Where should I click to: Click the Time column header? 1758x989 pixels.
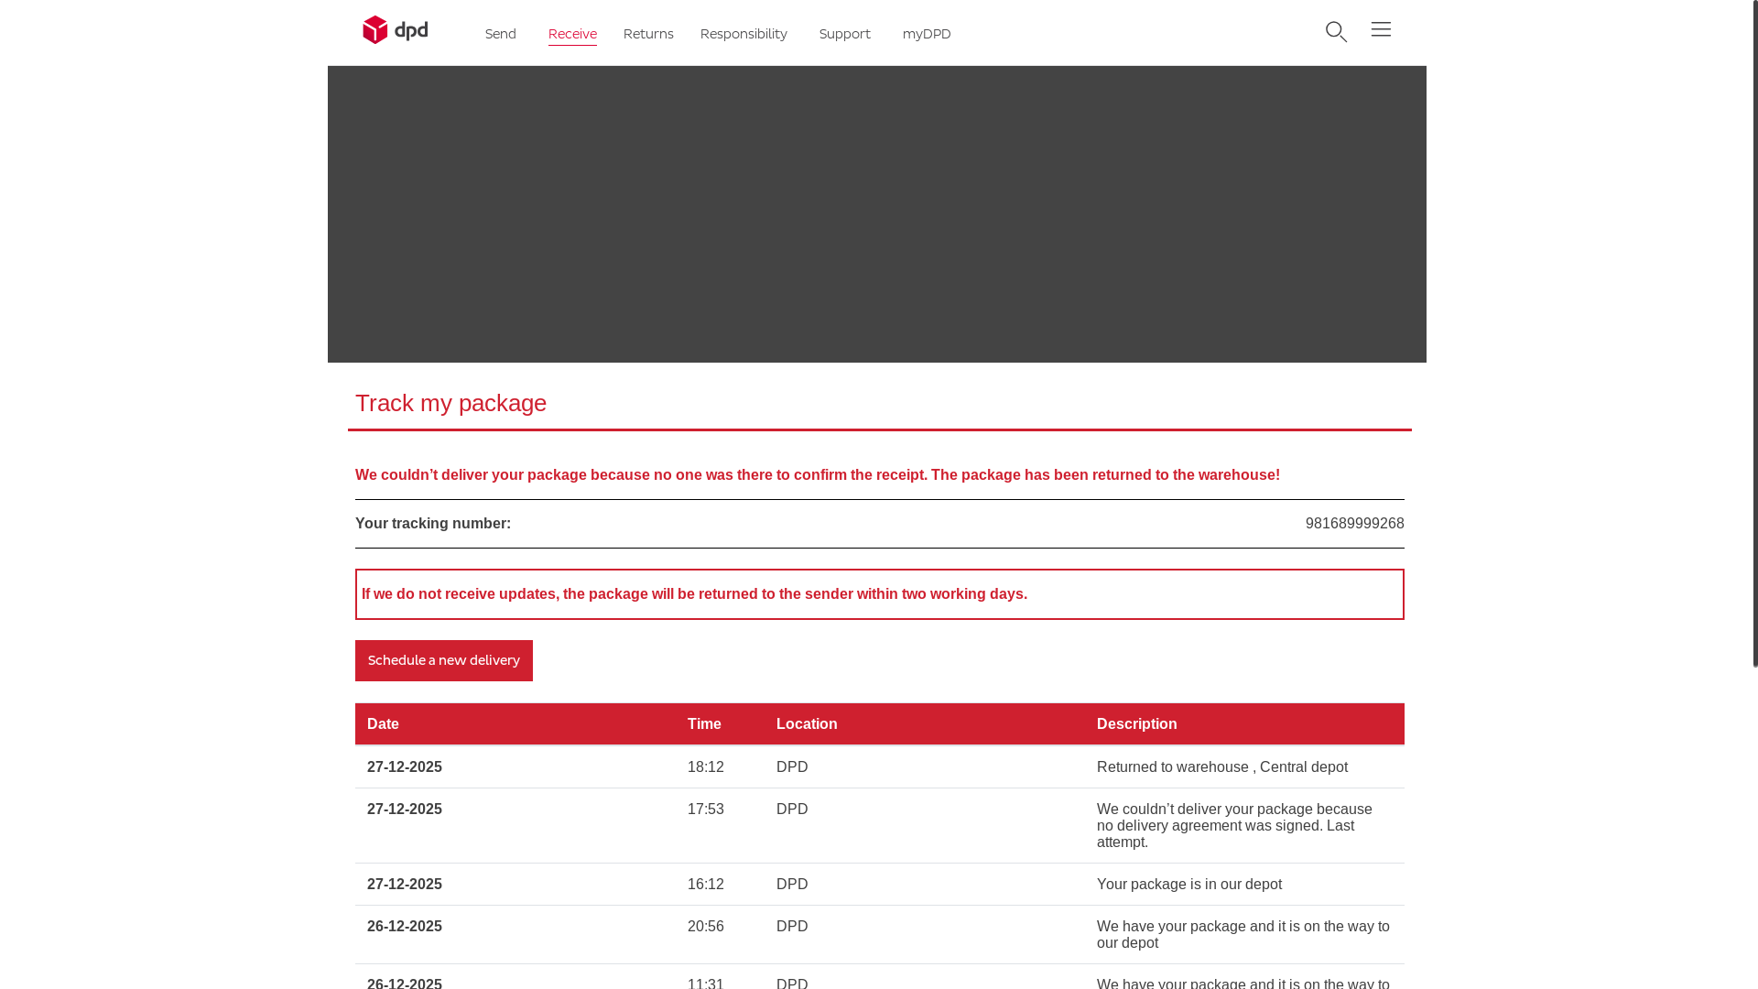pyautogui.click(x=704, y=724)
